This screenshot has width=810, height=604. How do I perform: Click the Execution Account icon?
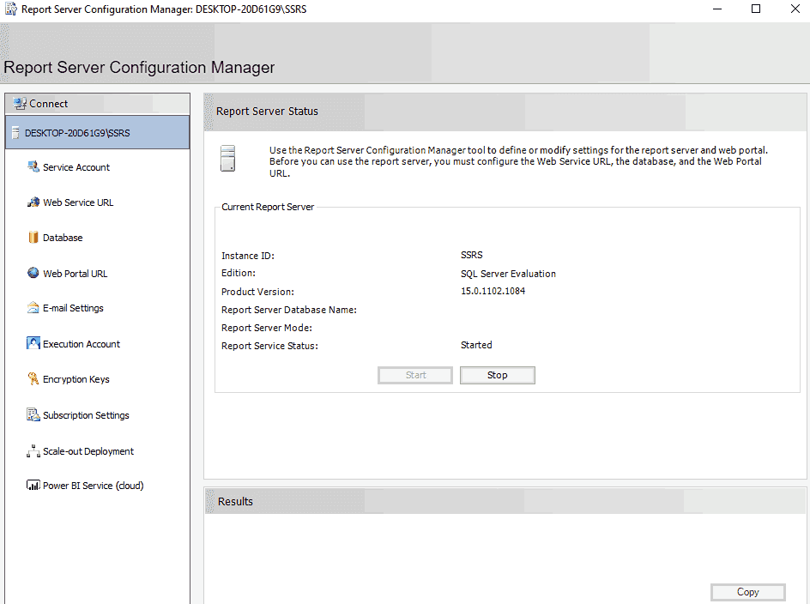(x=33, y=344)
